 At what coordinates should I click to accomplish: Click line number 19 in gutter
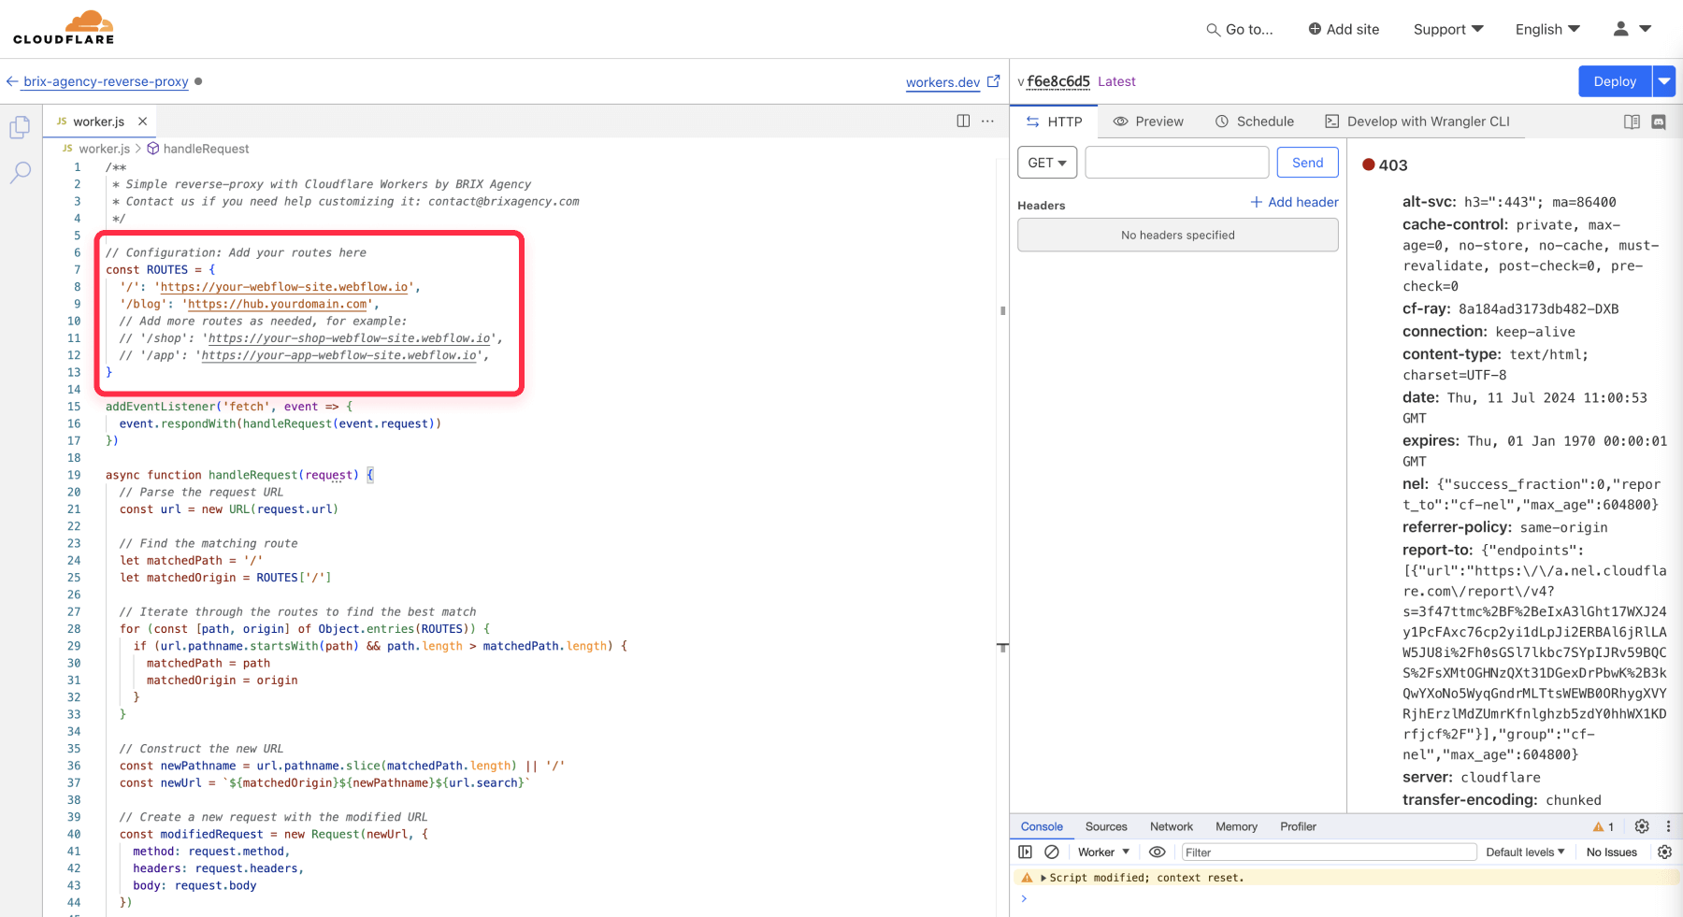pyautogui.click(x=74, y=475)
